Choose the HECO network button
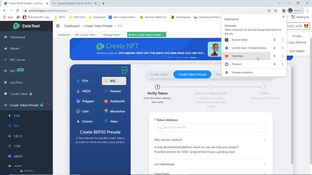The height and width of the screenshot is (175, 312). pos(86,91)
